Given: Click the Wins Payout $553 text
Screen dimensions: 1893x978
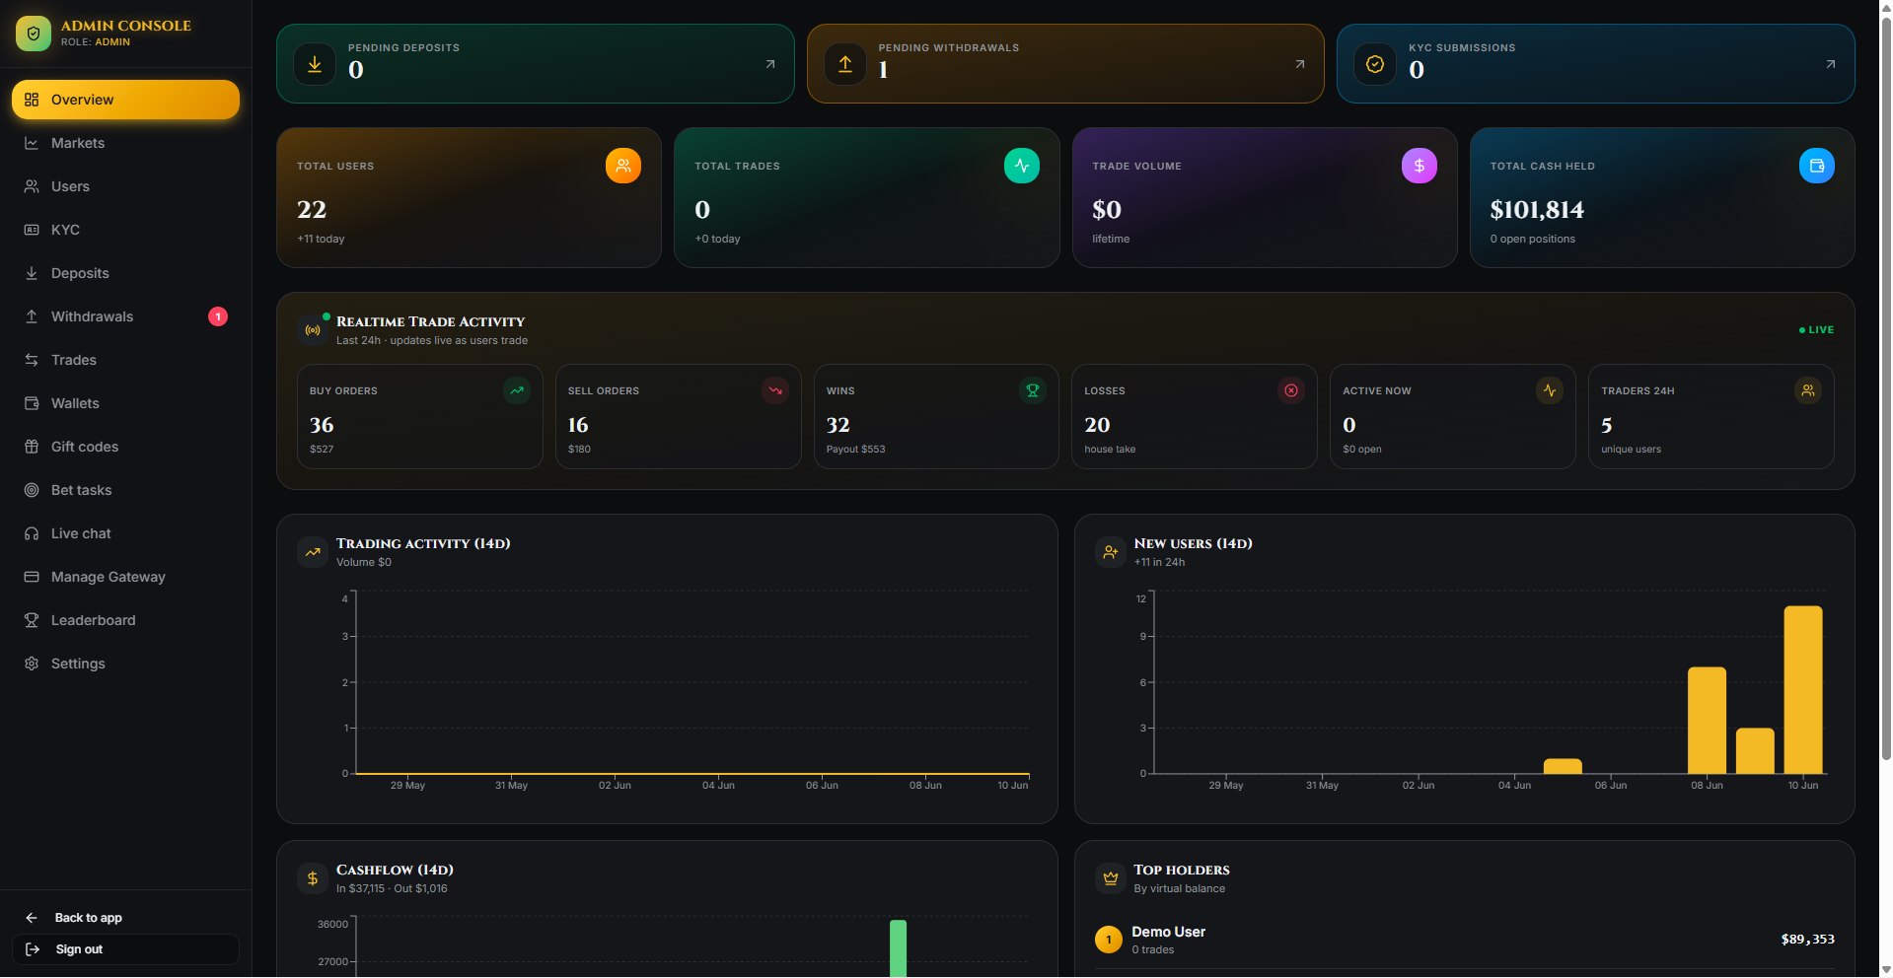Looking at the screenshot, I should (x=856, y=450).
